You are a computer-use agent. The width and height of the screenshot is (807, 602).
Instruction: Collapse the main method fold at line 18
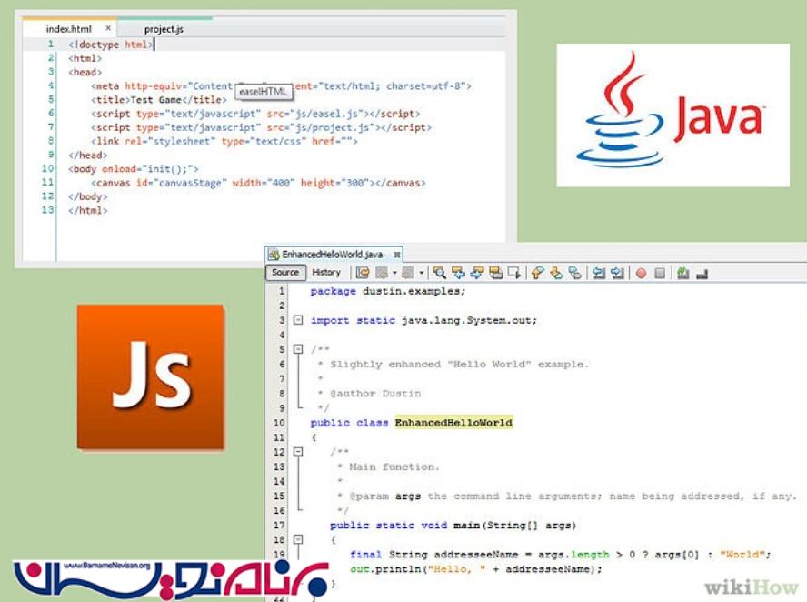298,539
